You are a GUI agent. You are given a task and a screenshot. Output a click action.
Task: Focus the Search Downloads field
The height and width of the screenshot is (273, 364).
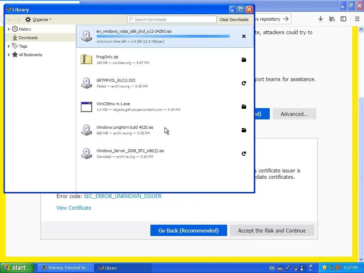click(172, 20)
